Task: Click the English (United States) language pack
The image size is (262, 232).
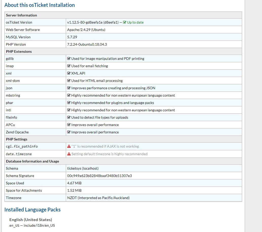Action: tap(31, 220)
